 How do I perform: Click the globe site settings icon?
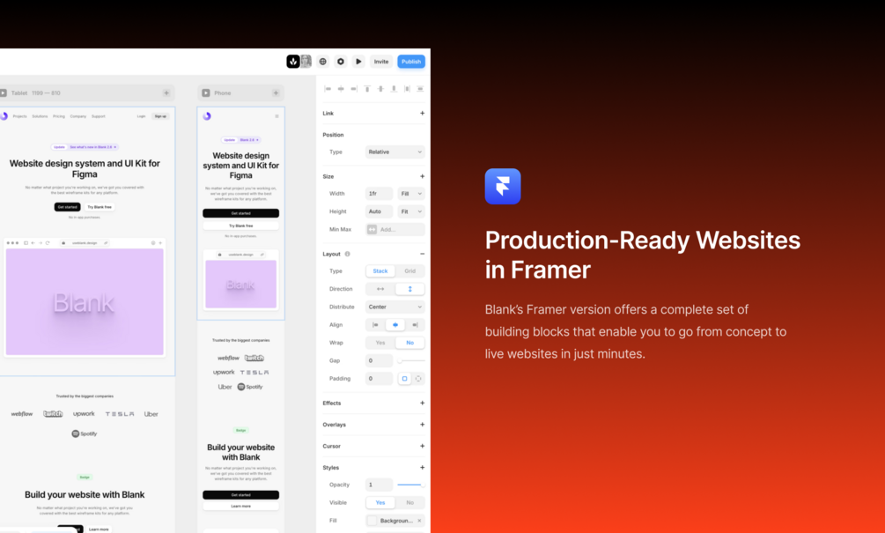(x=323, y=62)
